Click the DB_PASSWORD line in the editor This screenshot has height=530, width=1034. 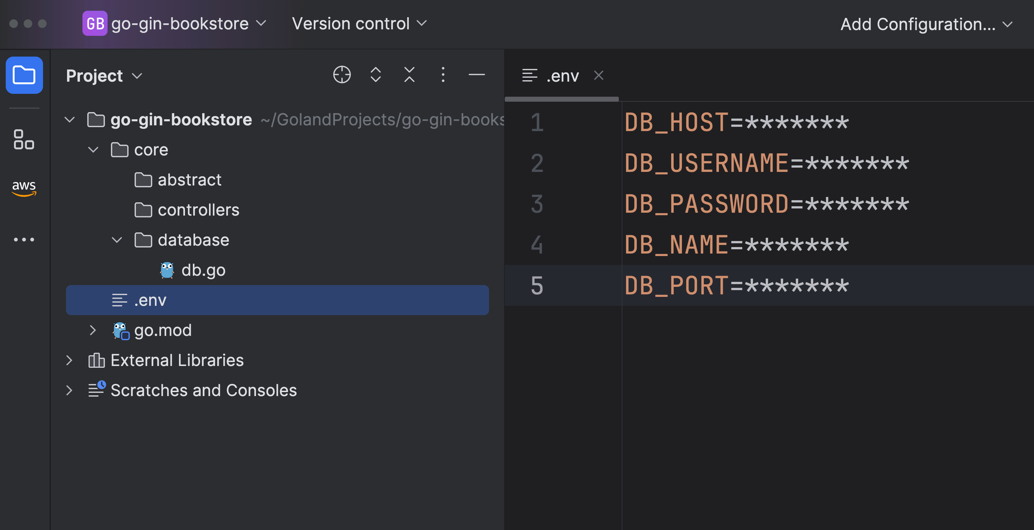pos(766,204)
